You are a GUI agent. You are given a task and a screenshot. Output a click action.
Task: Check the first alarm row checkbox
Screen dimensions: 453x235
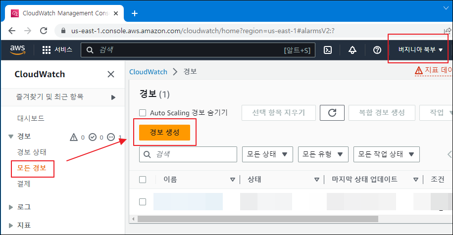pos(143,202)
